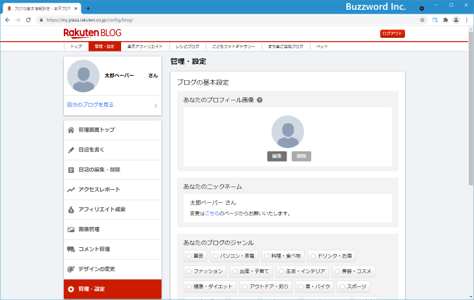Click the browser back arrow
474x300 pixels.
point(8,20)
